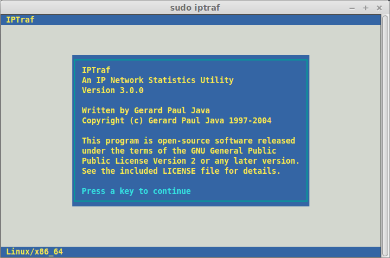Click the IPTraf label in top header bar
The image size is (390, 258).
click(20, 20)
